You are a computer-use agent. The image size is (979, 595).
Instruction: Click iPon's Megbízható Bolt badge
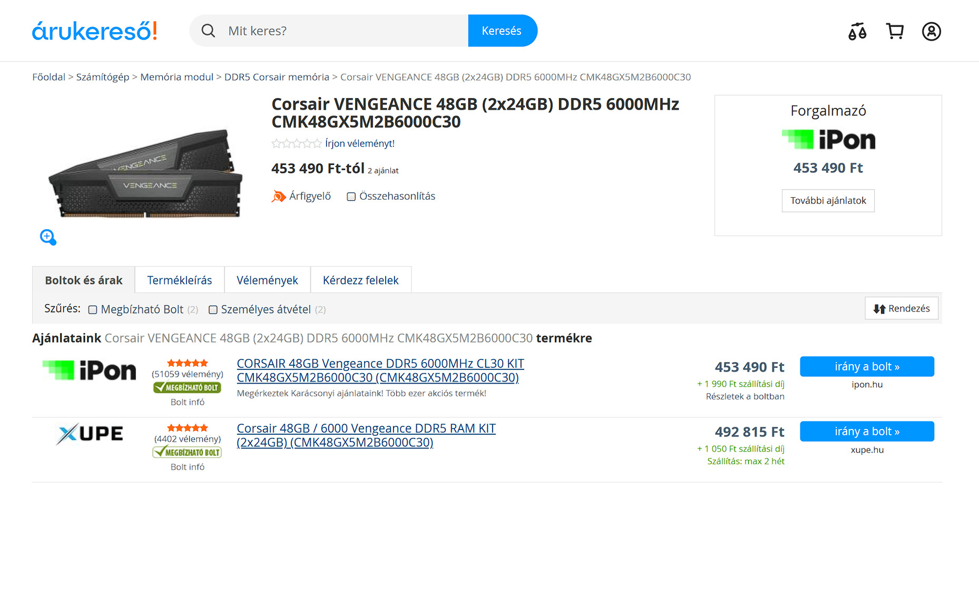(x=187, y=387)
